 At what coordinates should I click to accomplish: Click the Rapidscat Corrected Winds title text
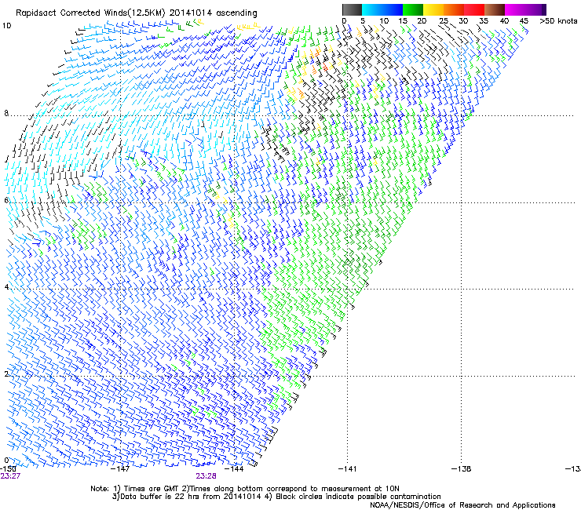point(137,13)
